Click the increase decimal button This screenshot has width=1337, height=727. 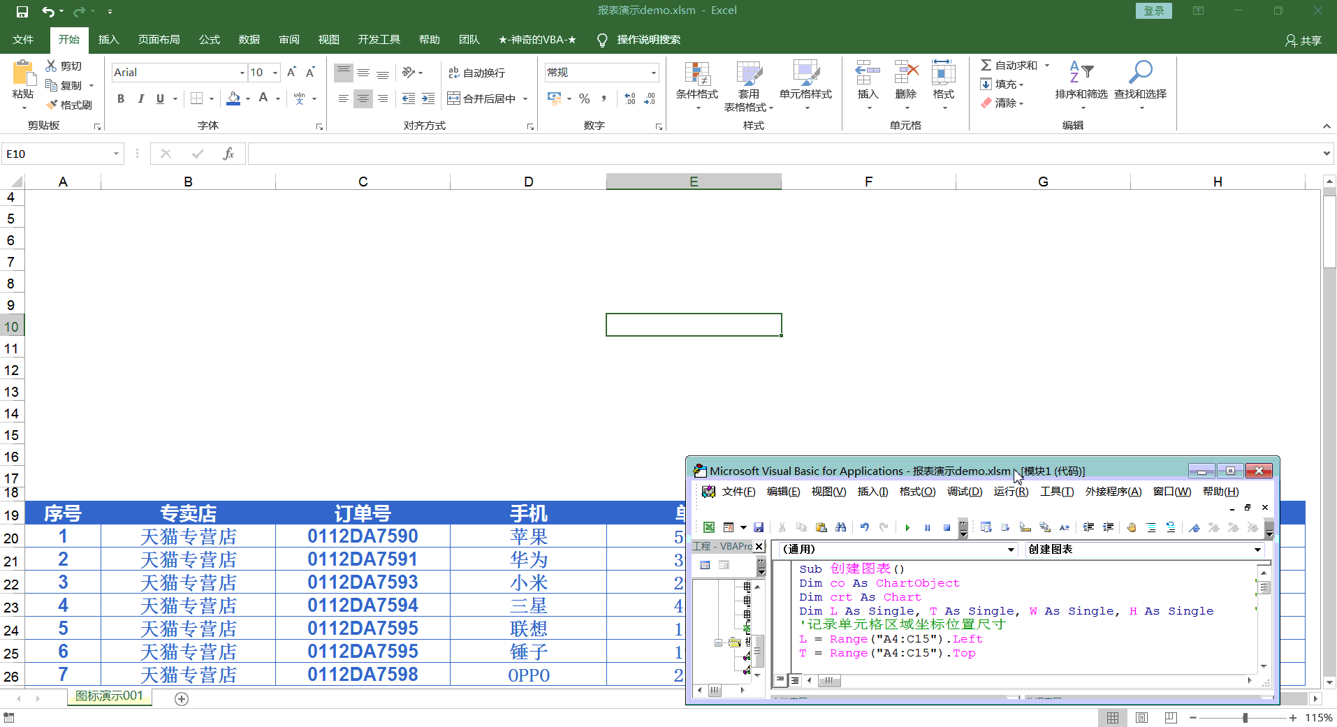(x=630, y=98)
